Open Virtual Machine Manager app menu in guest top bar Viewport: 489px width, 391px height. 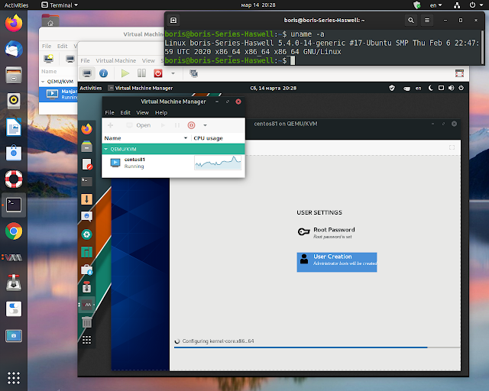141,89
